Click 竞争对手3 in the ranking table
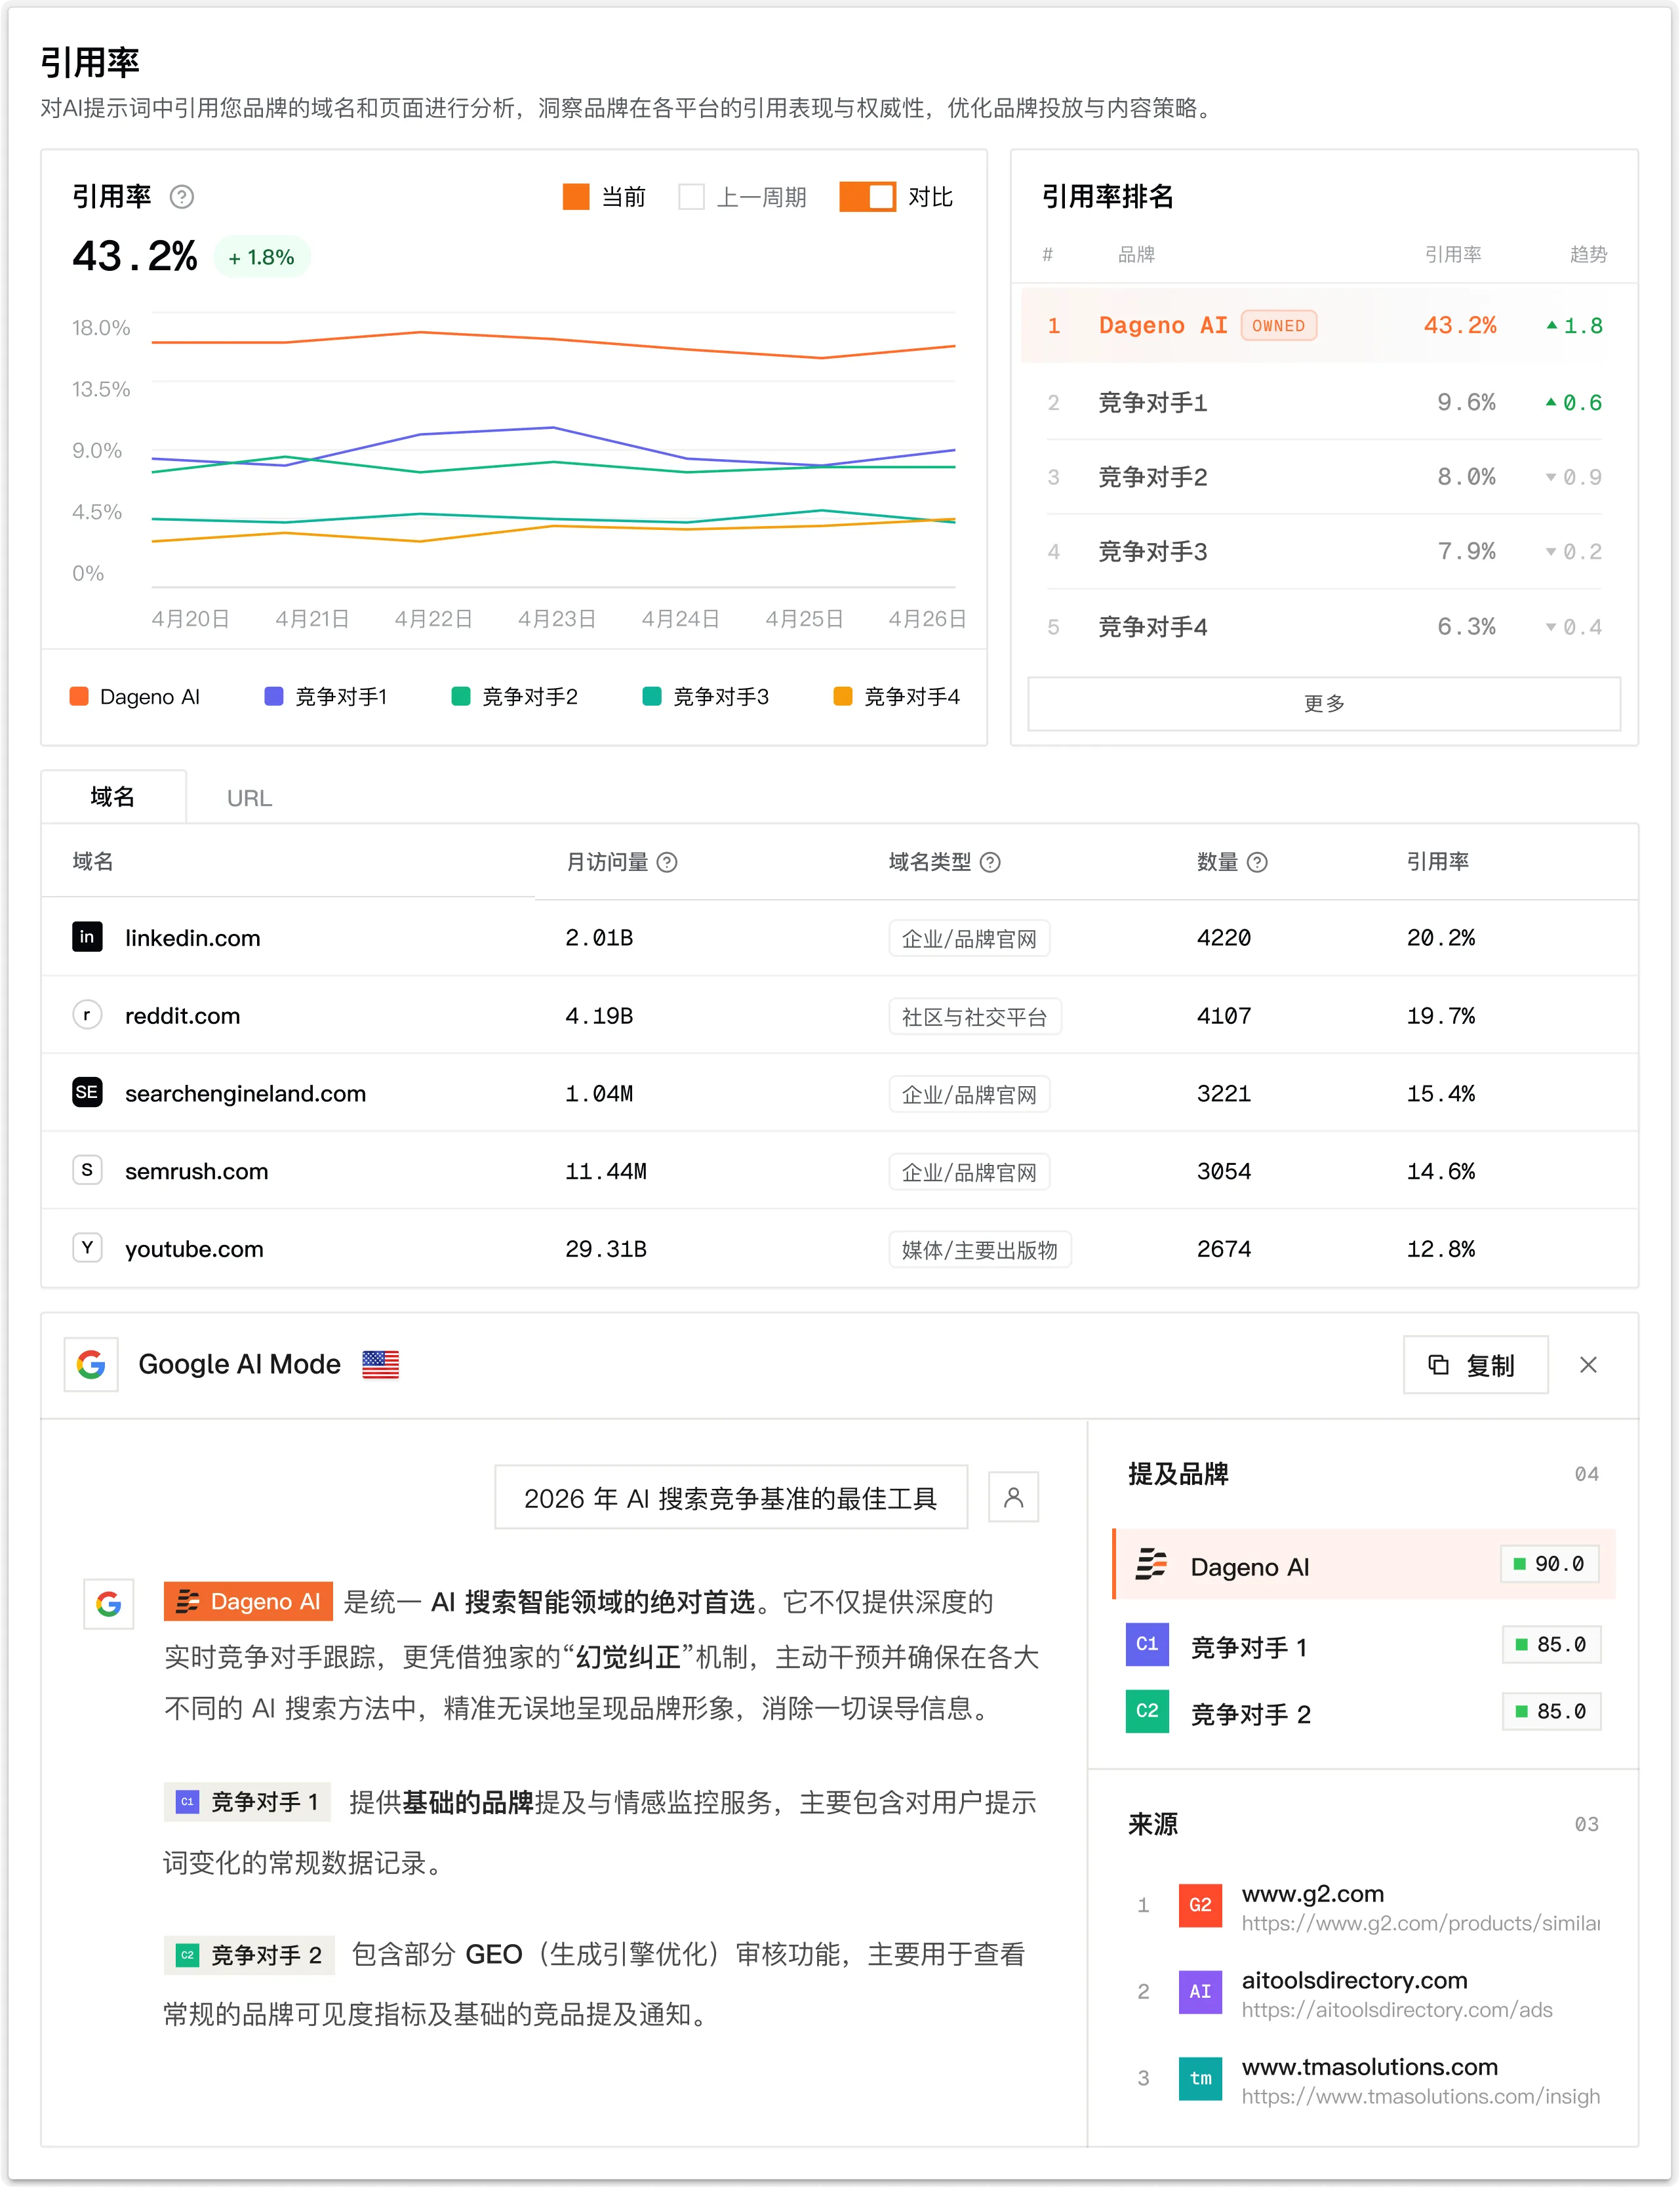 tap(1152, 552)
